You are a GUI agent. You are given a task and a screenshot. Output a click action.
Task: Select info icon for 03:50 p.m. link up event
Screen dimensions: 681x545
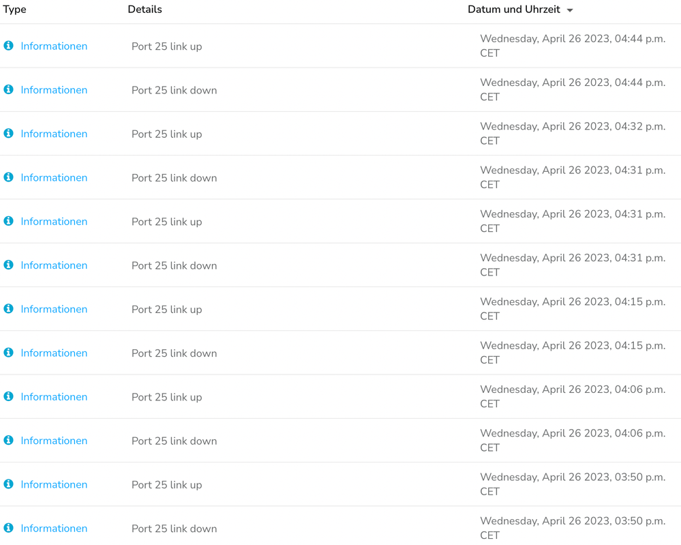8,484
